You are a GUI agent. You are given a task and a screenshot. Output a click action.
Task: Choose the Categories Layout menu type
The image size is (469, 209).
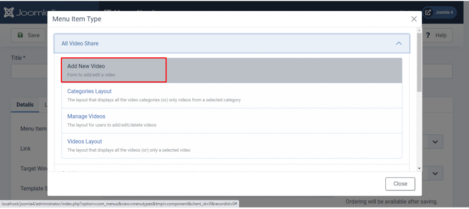pyautogui.click(x=232, y=96)
